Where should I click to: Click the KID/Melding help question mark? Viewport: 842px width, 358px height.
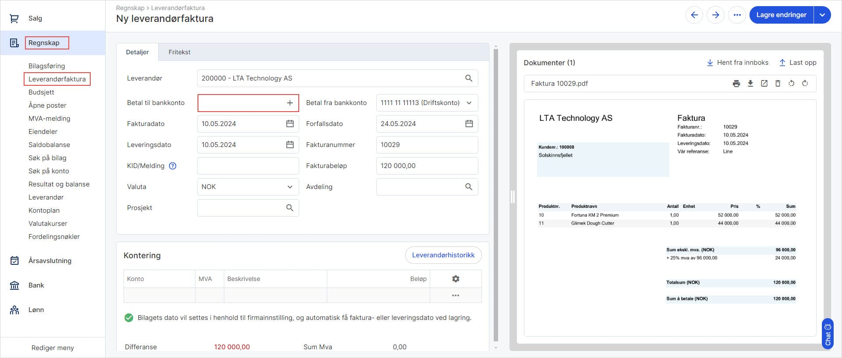173,166
